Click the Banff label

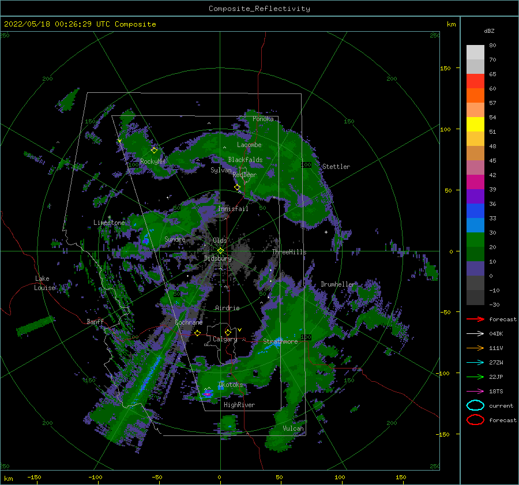point(95,321)
